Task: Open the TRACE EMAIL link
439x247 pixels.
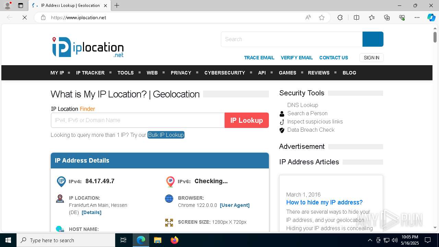Action: click(259, 58)
